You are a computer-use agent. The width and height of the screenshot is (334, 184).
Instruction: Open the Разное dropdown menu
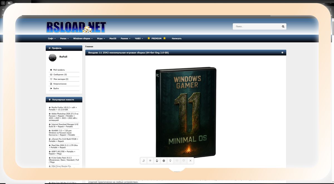pyautogui.click(x=126, y=39)
